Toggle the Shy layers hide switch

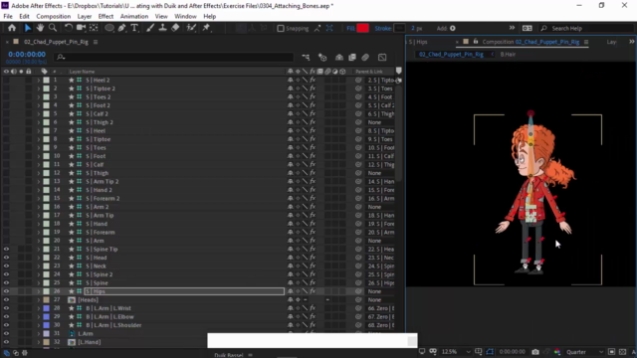coord(339,58)
